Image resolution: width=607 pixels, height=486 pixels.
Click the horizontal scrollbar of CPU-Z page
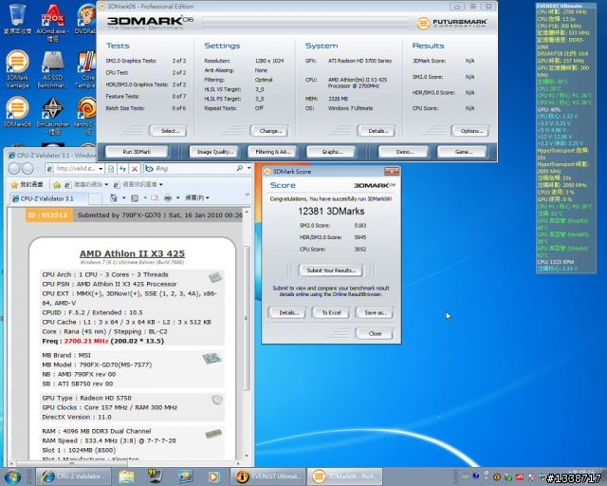(x=124, y=463)
